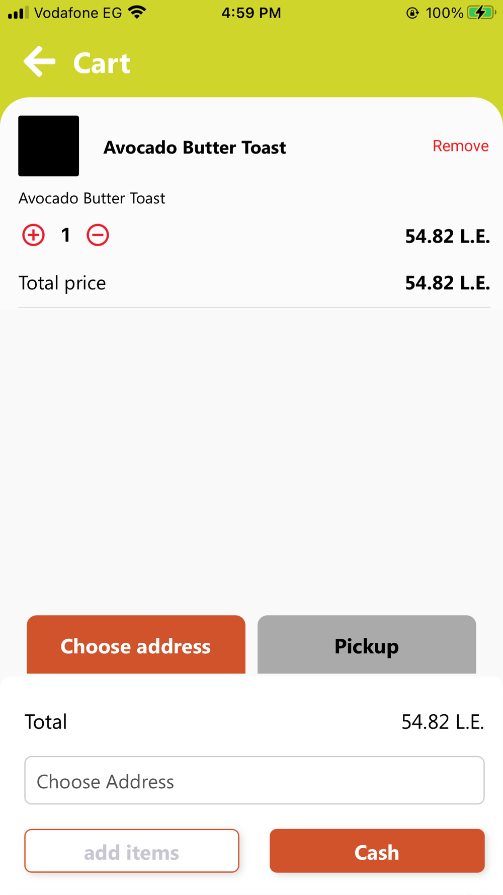Tap the Wi-Fi icon in status bar
The height and width of the screenshot is (895, 503).
(137, 13)
